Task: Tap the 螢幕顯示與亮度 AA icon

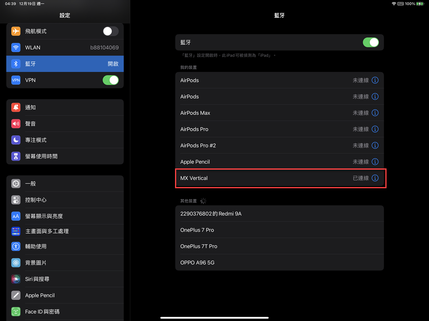Action: tap(16, 216)
